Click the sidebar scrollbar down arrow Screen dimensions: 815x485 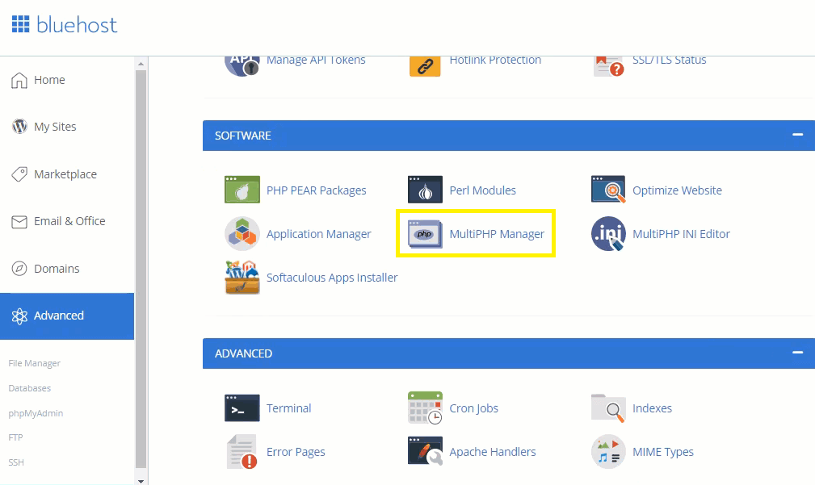141,481
